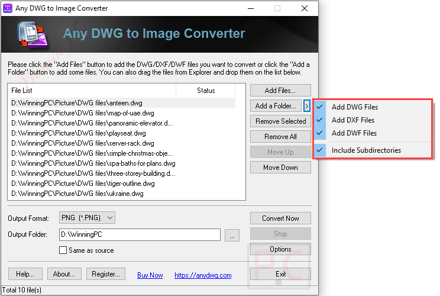This screenshot has width=440, height=296.
Task: Select the ukraine.dwg file row
Action: tap(122, 194)
